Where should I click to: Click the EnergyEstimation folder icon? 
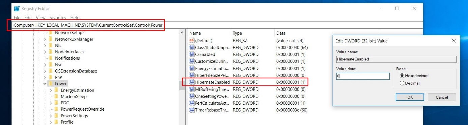57,90
